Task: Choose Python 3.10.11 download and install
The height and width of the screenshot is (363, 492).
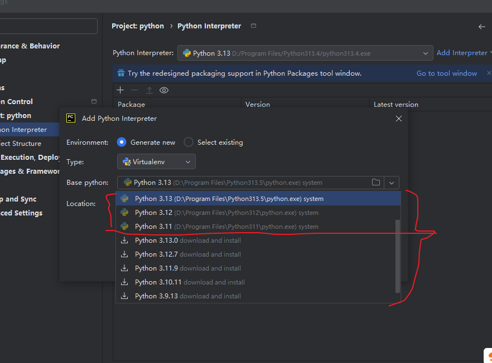Action: 255,282
